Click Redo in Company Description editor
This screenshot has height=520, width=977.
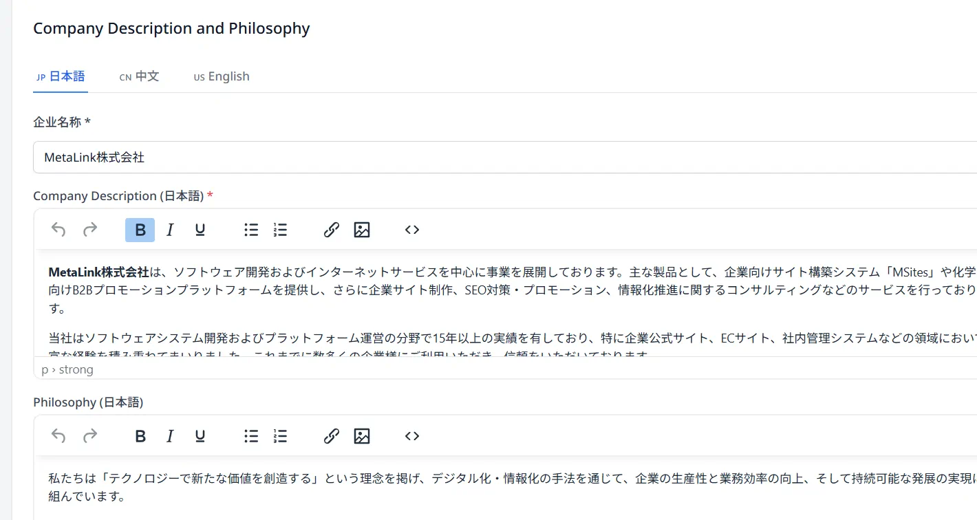click(x=90, y=230)
